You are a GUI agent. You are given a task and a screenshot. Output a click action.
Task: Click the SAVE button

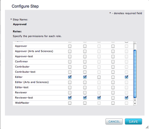[x=133, y=121]
